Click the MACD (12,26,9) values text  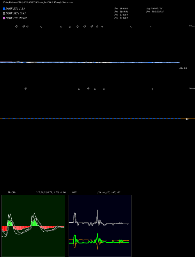51,192
